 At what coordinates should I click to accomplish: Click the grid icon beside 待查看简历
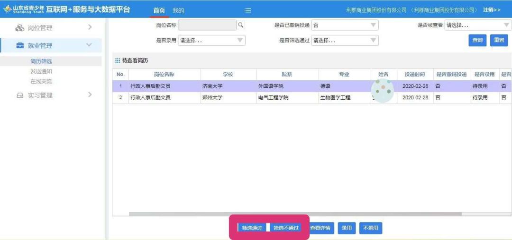click(118, 60)
